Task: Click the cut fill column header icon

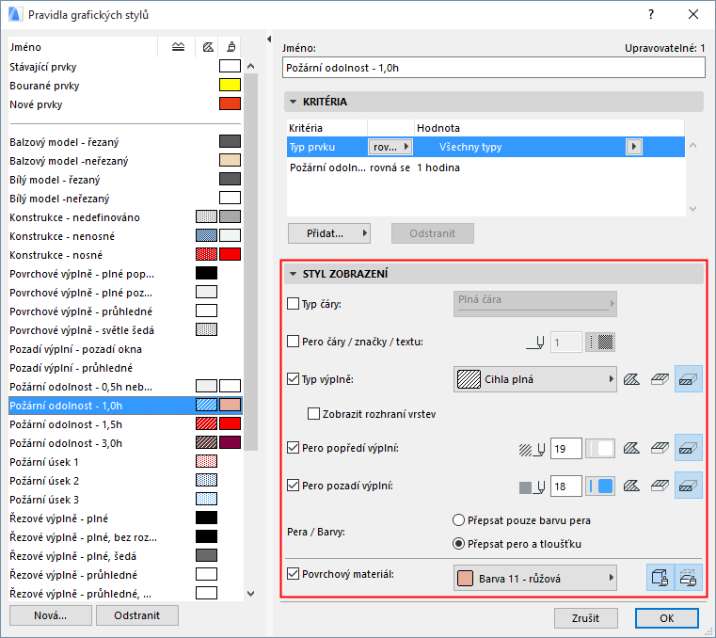Action: tap(178, 47)
